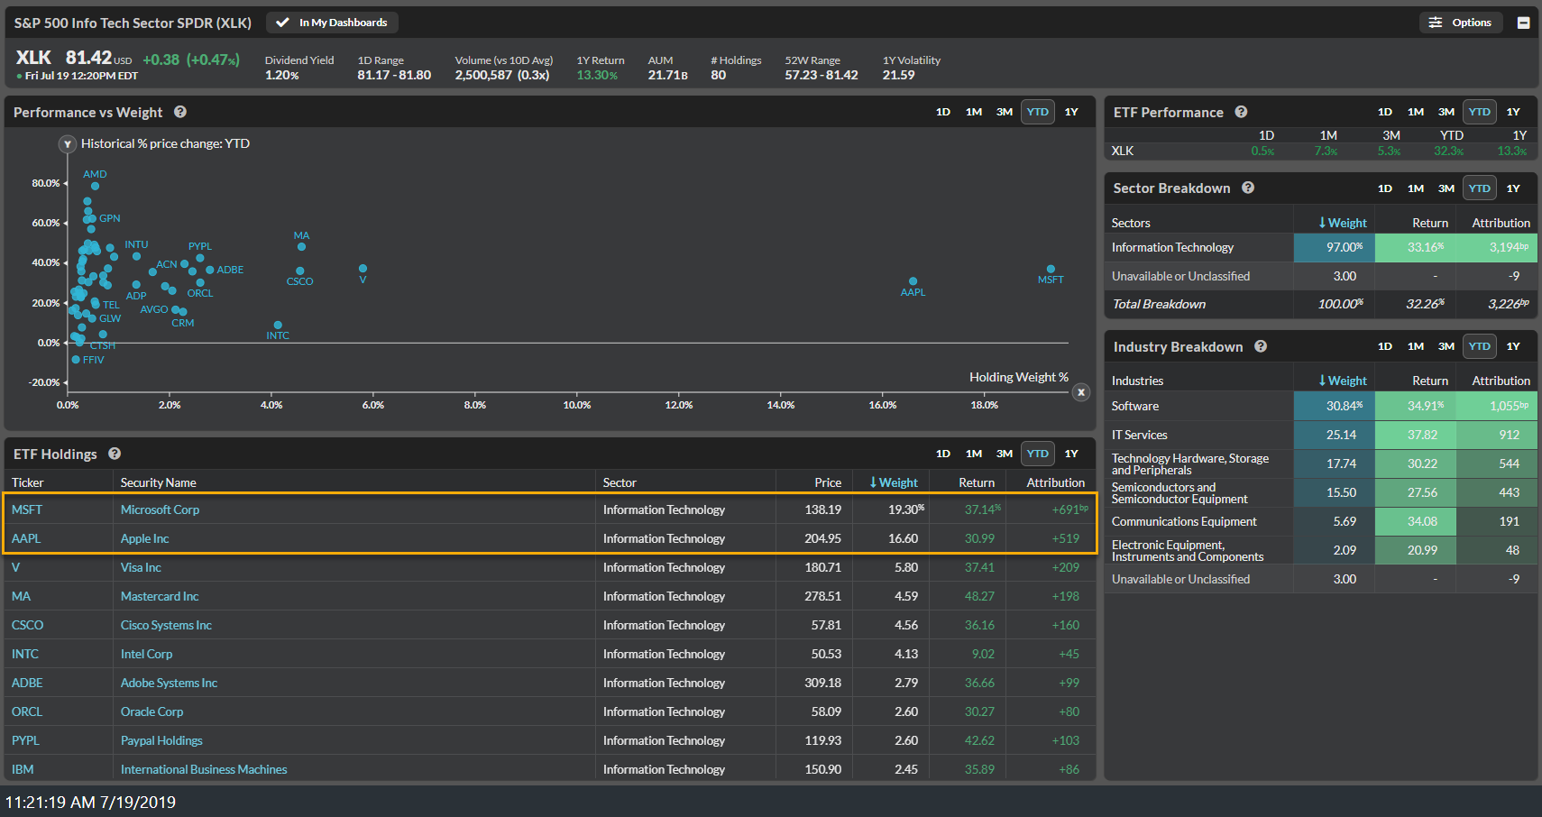Select 3M tab in Industry Breakdown
Screen dimensions: 1542x817
coord(1446,346)
